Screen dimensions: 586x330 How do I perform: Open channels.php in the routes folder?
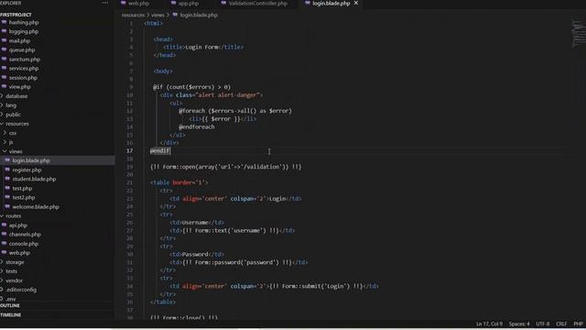click(25, 235)
